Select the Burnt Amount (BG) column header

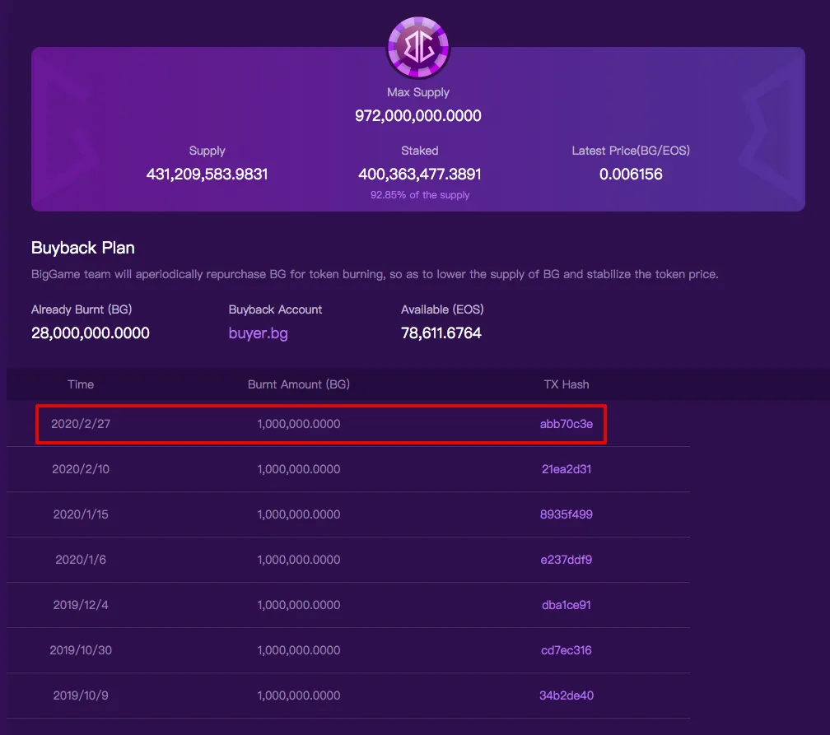tap(299, 384)
